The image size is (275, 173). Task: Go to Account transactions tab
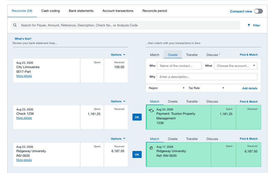(x=118, y=11)
